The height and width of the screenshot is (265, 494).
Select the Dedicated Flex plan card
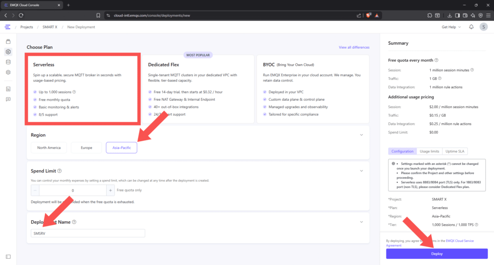tap(198, 89)
